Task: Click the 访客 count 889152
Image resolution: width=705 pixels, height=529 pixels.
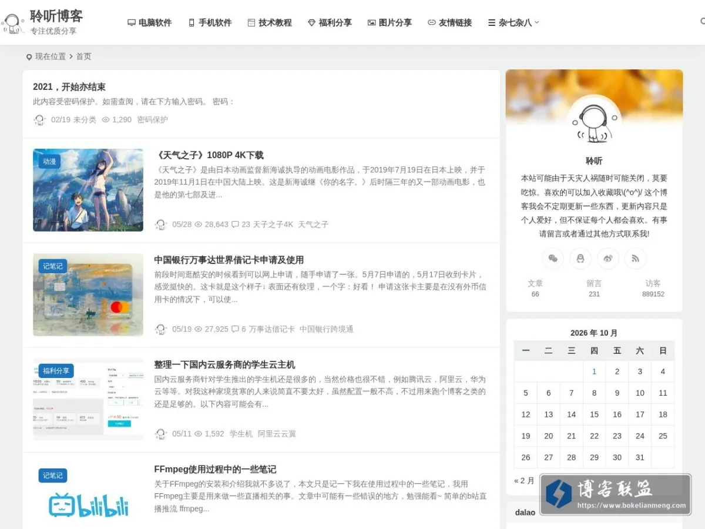Action: coord(653,288)
